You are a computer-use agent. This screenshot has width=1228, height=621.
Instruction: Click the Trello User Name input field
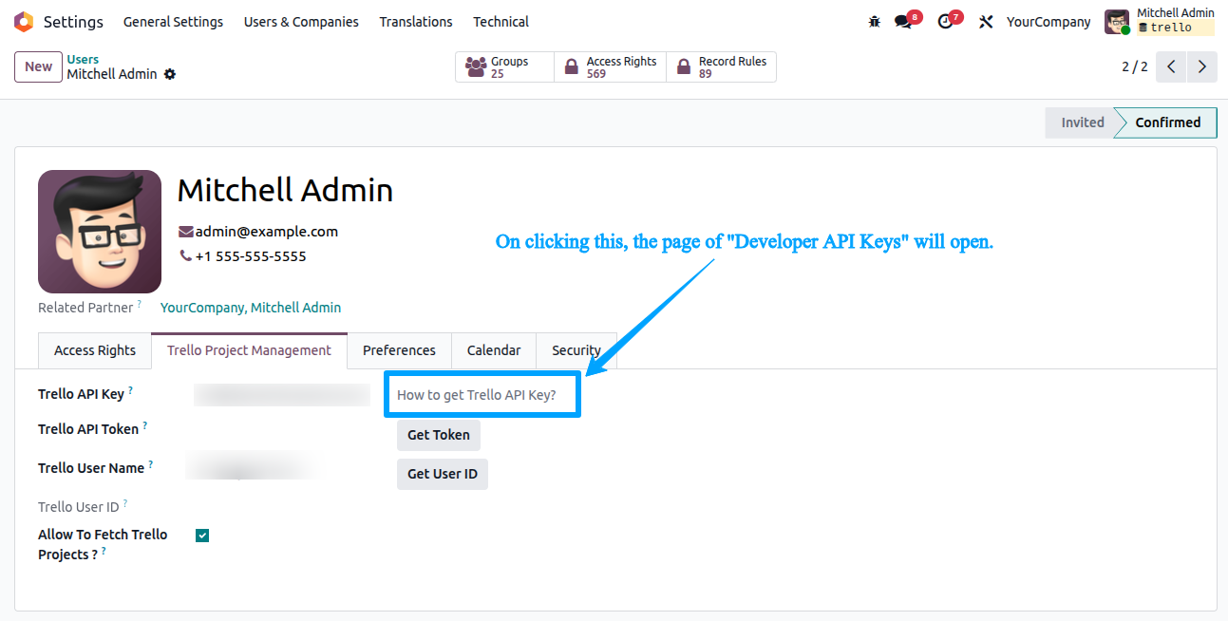(x=282, y=467)
